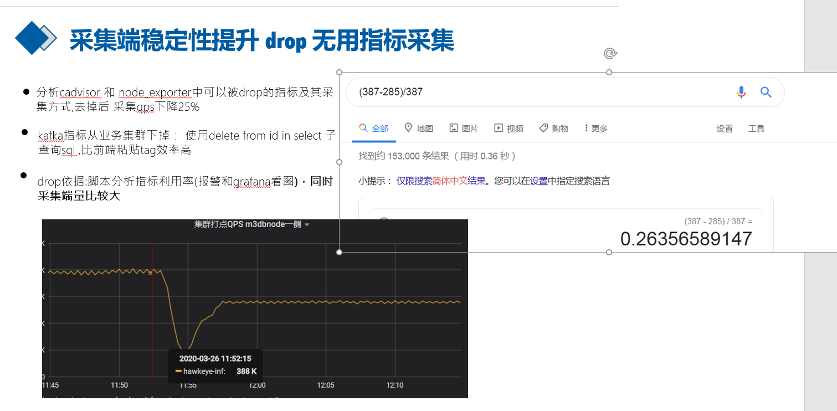The image size is (837, 411).
Task: Click the rotation handle above the selected picture
Action: [x=609, y=53]
